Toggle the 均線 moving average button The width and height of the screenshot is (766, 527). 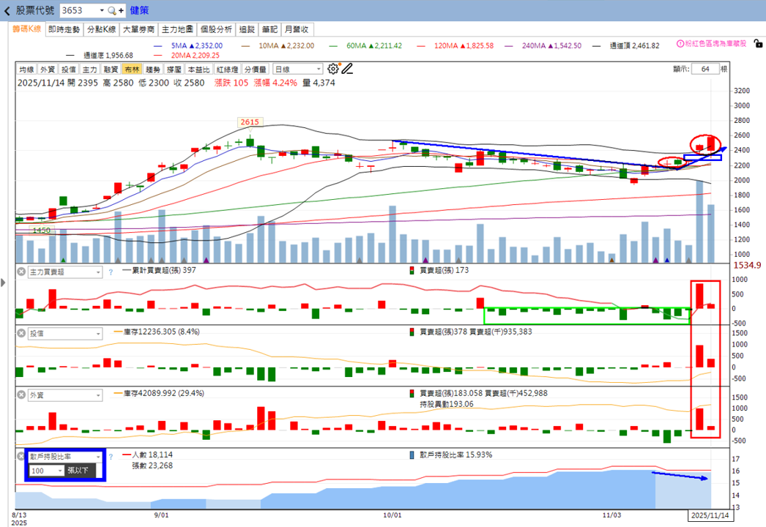point(27,70)
